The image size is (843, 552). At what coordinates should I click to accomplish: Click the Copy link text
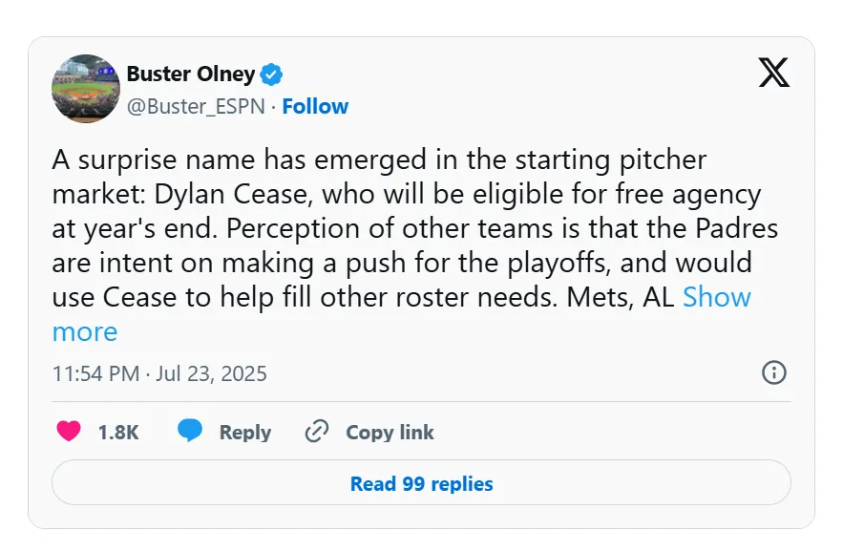click(390, 432)
